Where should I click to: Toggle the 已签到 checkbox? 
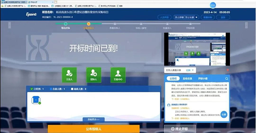click(31, 89)
